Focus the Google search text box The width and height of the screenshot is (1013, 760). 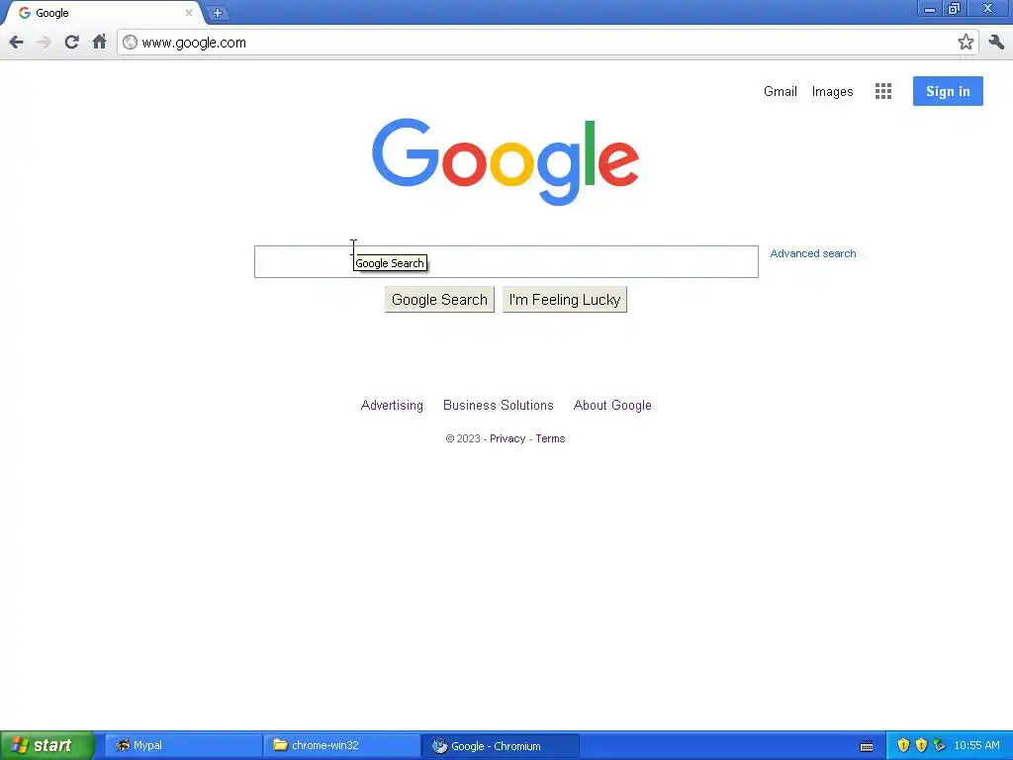[x=506, y=261]
